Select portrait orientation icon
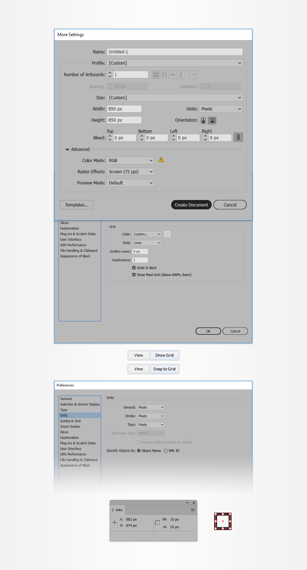The image size is (307, 570). point(203,121)
